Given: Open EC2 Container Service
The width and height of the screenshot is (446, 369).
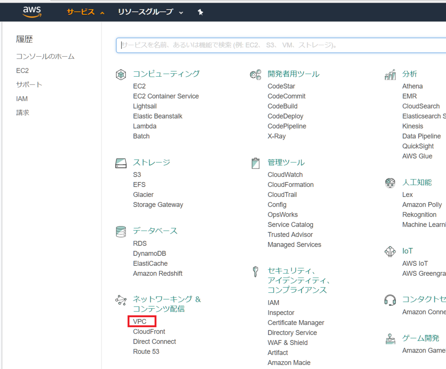Looking at the screenshot, I should [166, 96].
